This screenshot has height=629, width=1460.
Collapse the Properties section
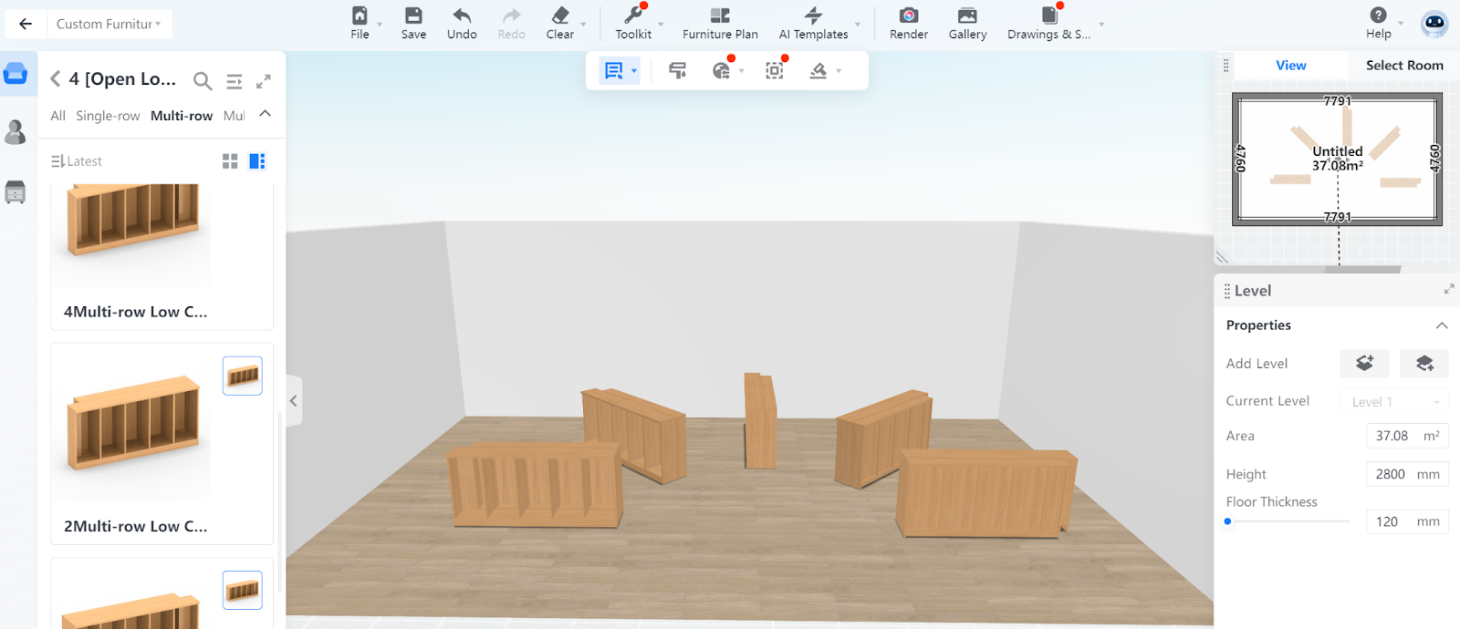coord(1442,325)
